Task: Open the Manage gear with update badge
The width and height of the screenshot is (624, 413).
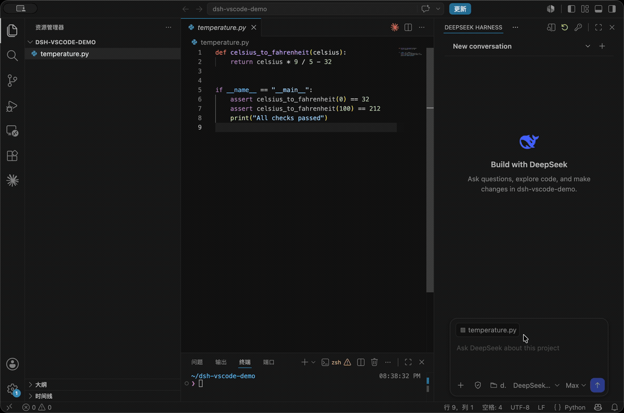Action: 12,389
